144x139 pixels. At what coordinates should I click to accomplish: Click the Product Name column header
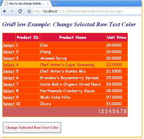73,37
